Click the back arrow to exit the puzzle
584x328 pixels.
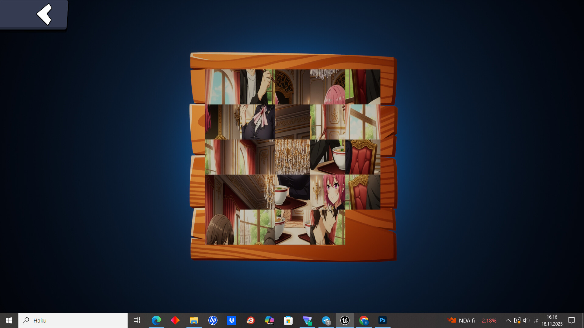44,14
